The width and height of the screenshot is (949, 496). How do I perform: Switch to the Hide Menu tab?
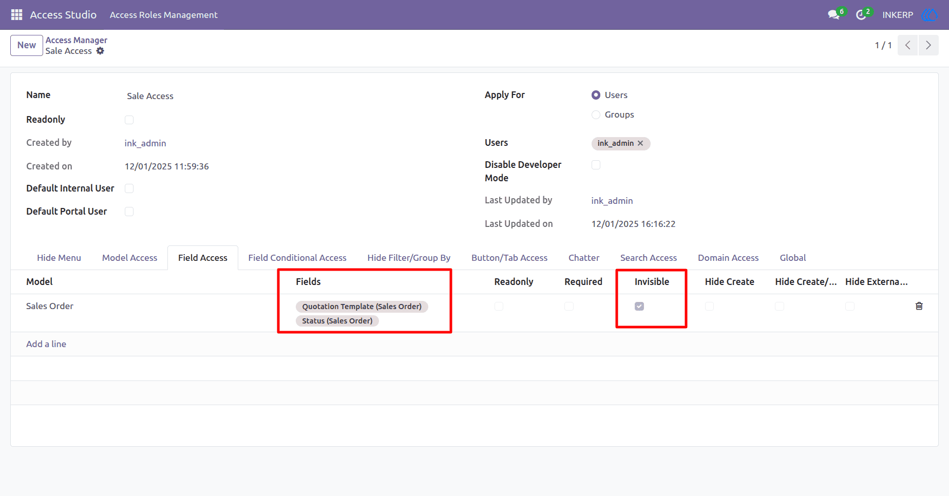[x=59, y=258]
